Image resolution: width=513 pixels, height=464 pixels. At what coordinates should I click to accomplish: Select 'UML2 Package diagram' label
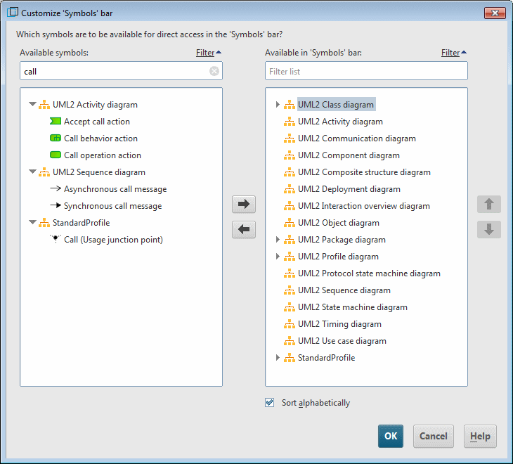pyautogui.click(x=342, y=240)
